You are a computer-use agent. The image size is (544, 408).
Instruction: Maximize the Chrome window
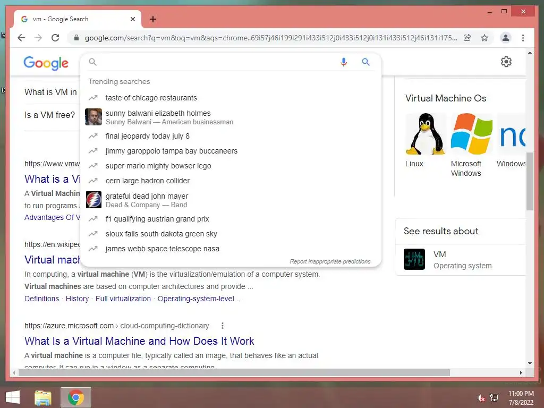tap(504, 12)
